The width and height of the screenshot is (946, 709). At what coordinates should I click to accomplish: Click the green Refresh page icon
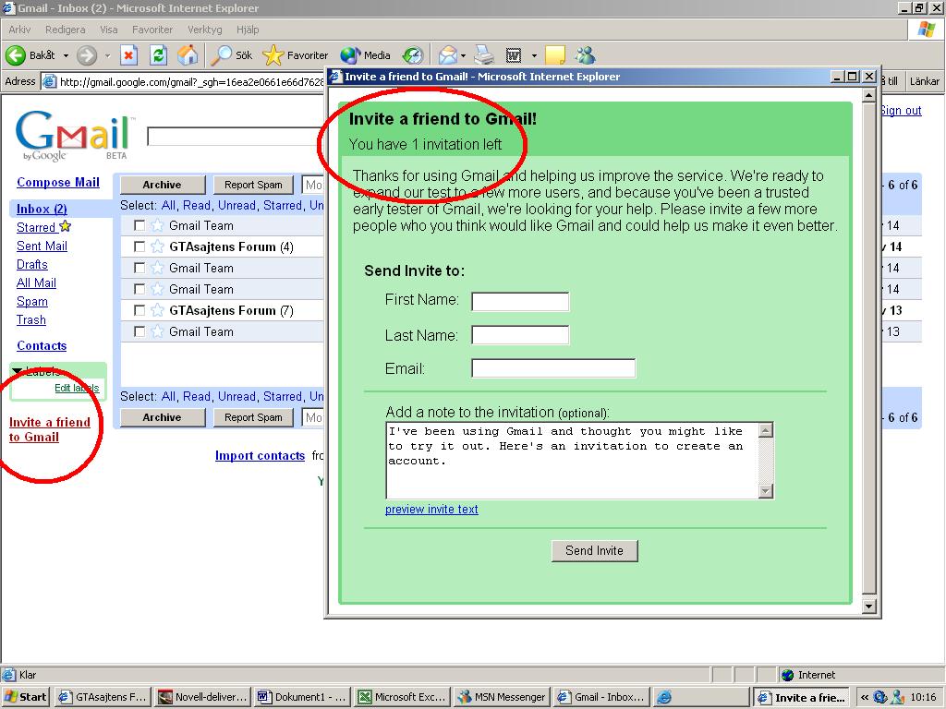(x=158, y=55)
